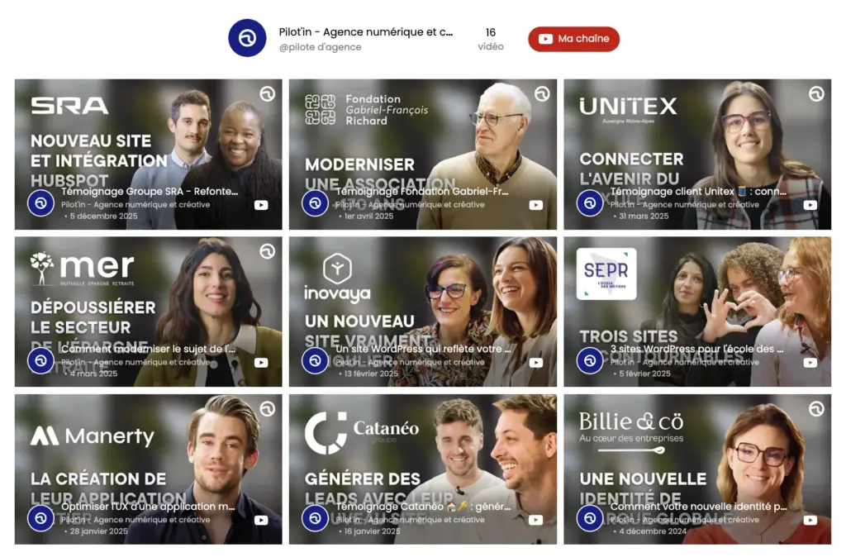Image resolution: width=846 pixels, height=557 pixels.
Task: Click channel avatar on the SEPR video card
Action: pyautogui.click(x=590, y=360)
